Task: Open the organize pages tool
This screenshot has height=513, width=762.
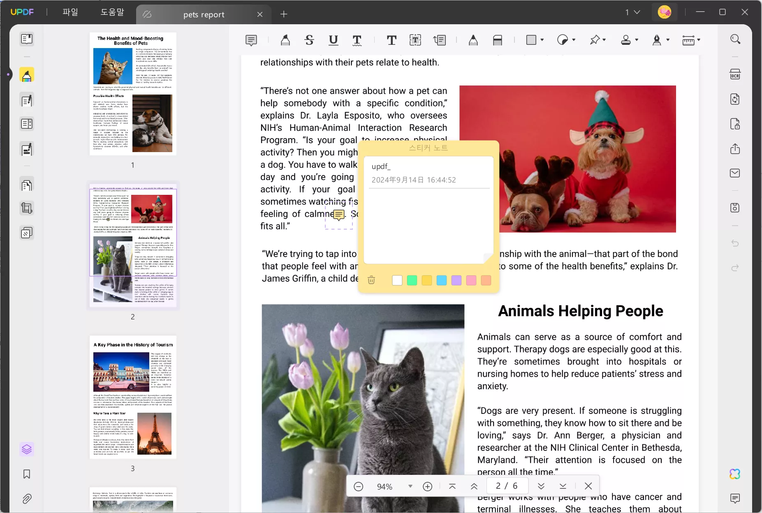Action: click(27, 185)
